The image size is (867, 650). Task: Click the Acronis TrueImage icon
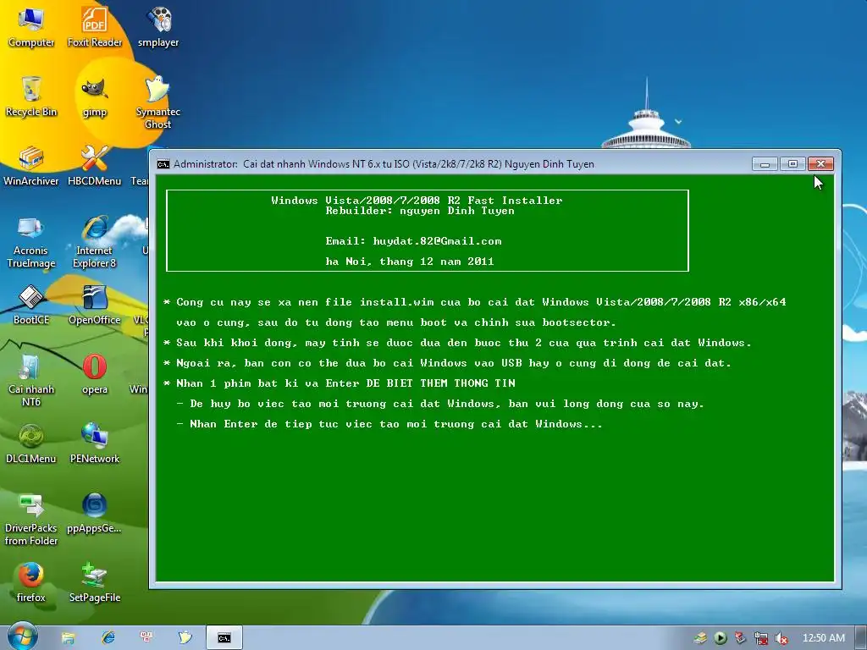pos(31,242)
